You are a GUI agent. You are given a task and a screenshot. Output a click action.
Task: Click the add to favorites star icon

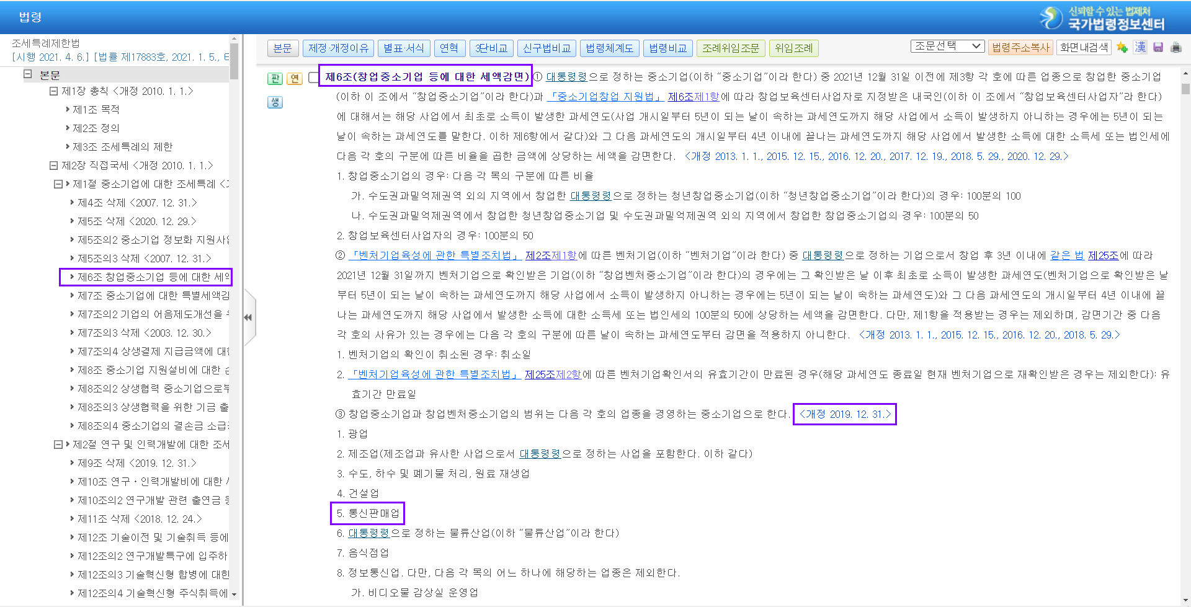pos(1122,48)
